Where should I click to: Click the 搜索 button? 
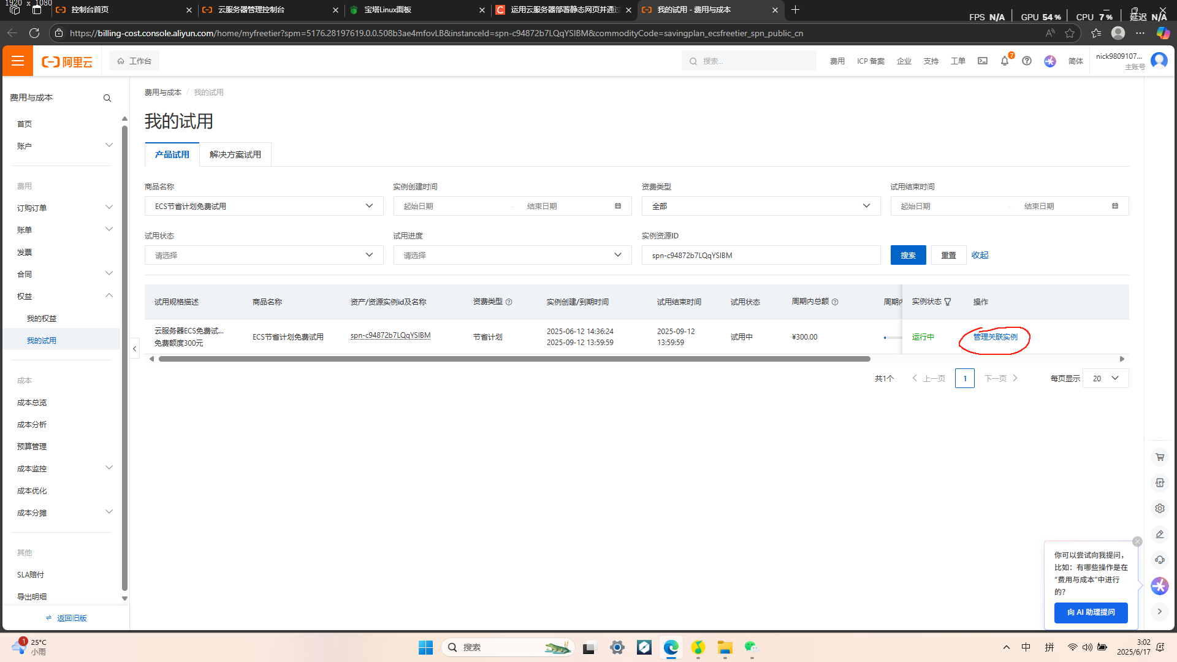908,255
